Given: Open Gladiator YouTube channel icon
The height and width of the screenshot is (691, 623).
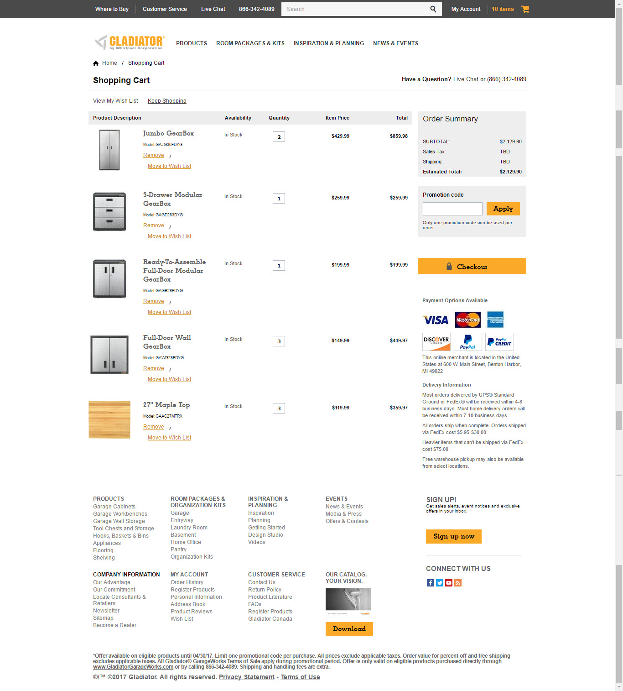Looking at the screenshot, I should pyautogui.click(x=449, y=583).
